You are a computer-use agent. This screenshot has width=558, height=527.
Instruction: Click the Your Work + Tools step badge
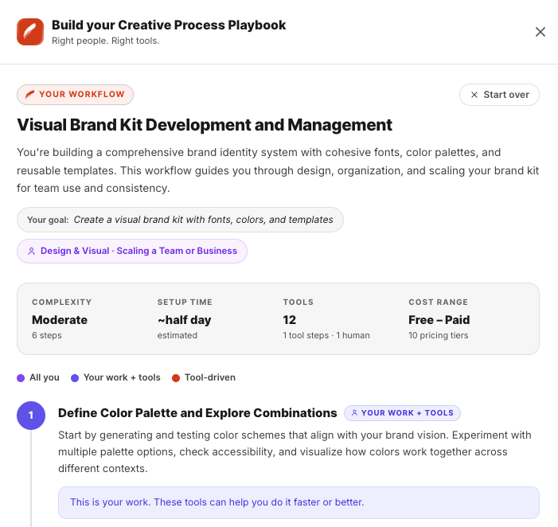(402, 413)
